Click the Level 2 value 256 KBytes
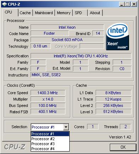The image size is (139, 154). point(113,105)
